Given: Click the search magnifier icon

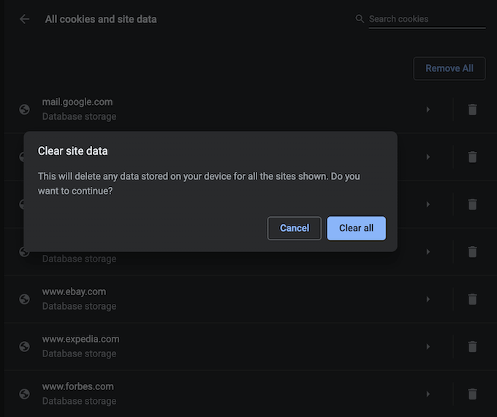Looking at the screenshot, I should pyautogui.click(x=360, y=19).
